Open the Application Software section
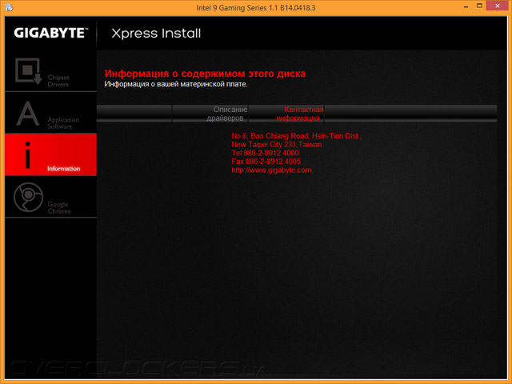Image resolution: width=512 pixels, height=384 pixels. point(50,113)
